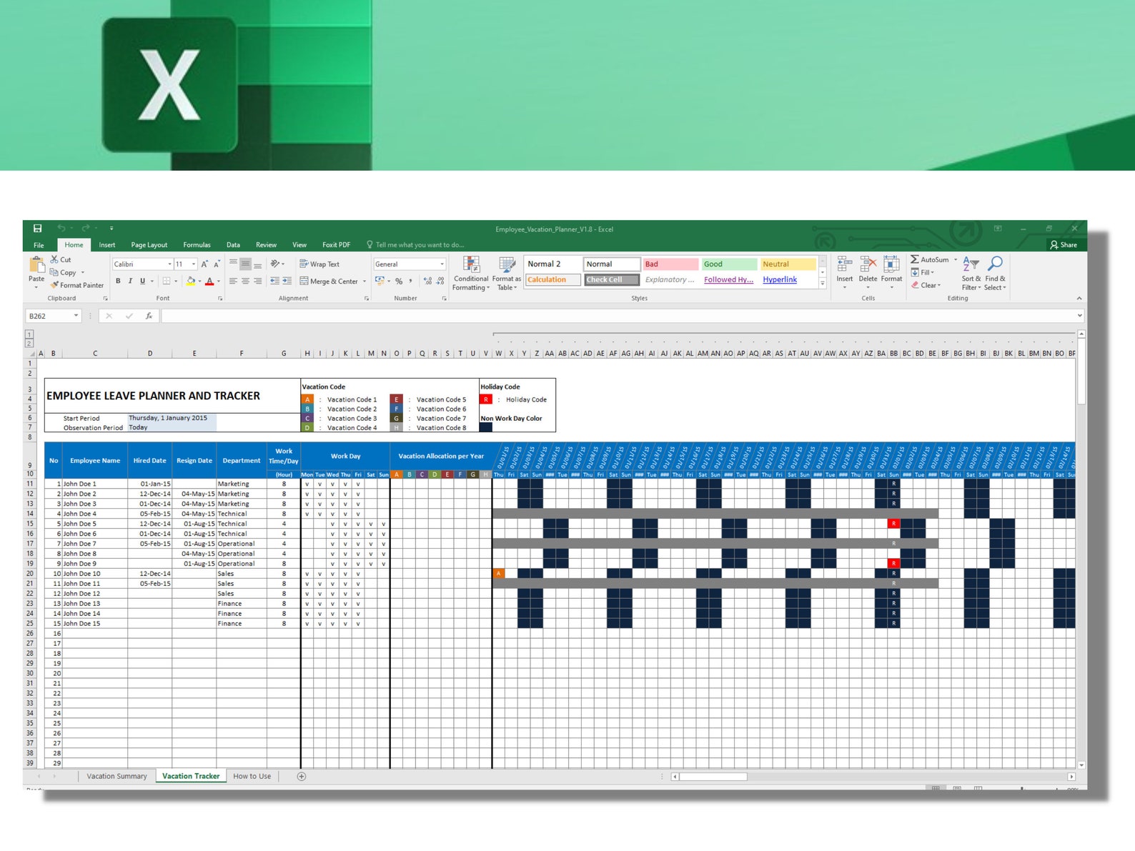The height and width of the screenshot is (851, 1135).
Task: Click the yellow Fill Color swatch
Action: coord(190,281)
